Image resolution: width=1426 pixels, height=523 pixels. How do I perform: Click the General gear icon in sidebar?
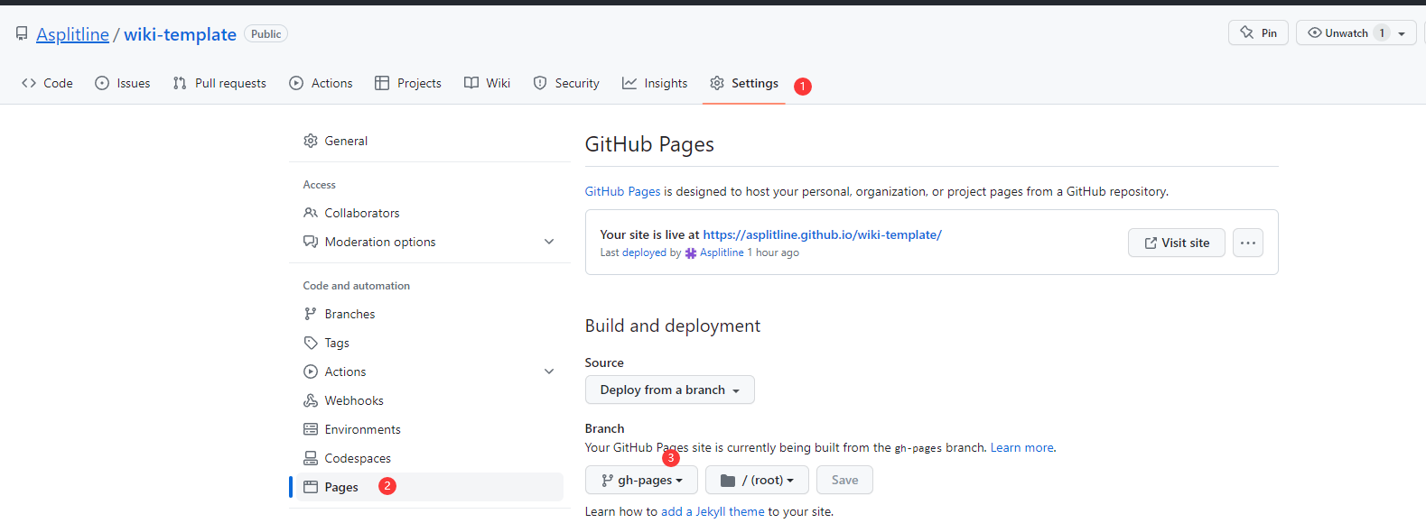coord(311,141)
